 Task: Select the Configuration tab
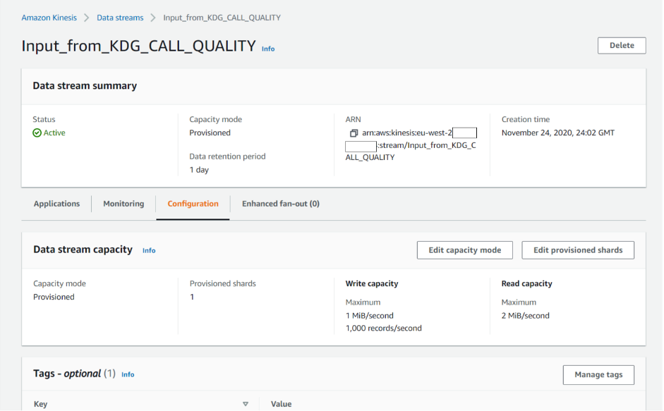coord(193,203)
